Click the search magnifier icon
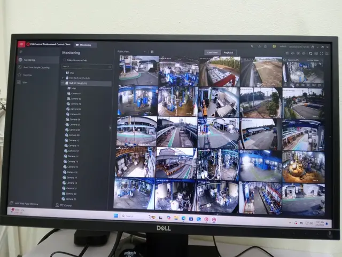The image size is (342, 257). tap(110, 67)
